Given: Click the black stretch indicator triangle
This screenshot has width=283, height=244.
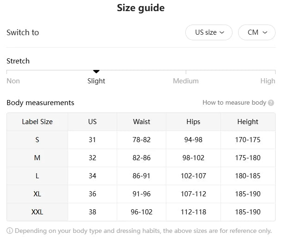Looking at the screenshot, I should 96,71.
